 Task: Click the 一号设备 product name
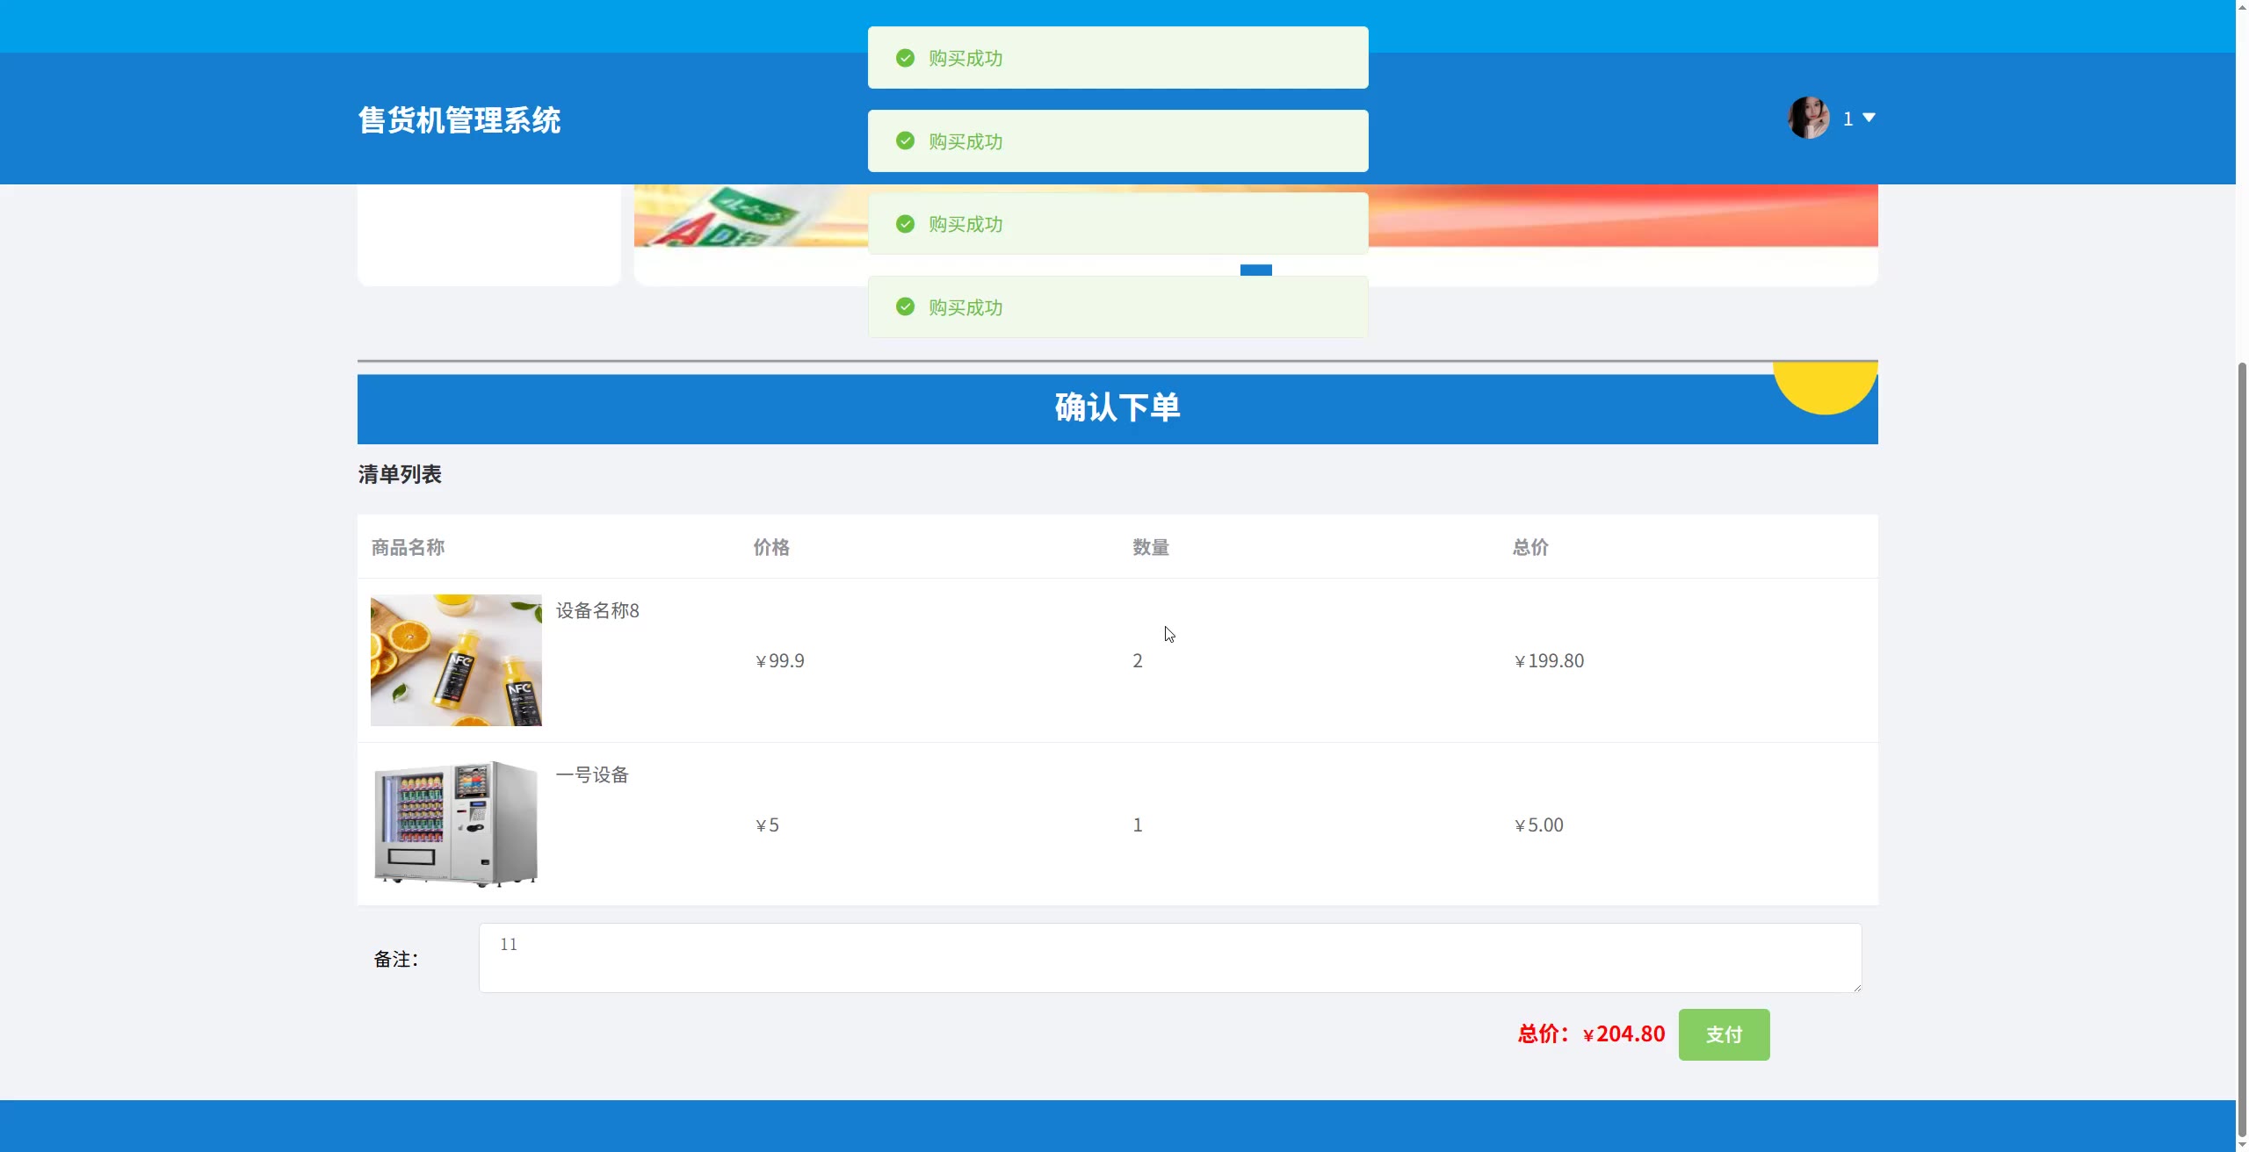(x=592, y=774)
